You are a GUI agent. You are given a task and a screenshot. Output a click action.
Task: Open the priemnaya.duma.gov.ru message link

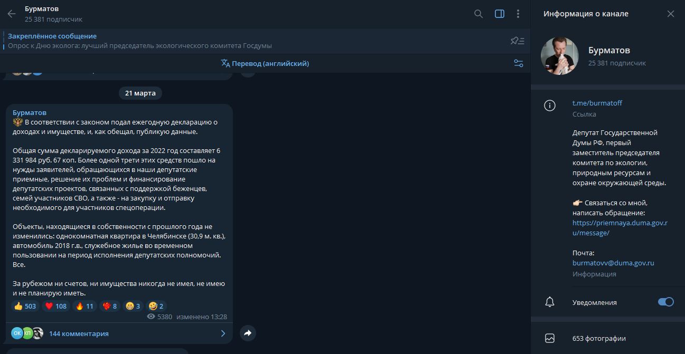click(619, 228)
